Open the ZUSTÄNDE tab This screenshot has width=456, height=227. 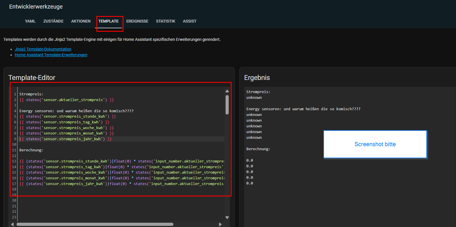coord(53,21)
